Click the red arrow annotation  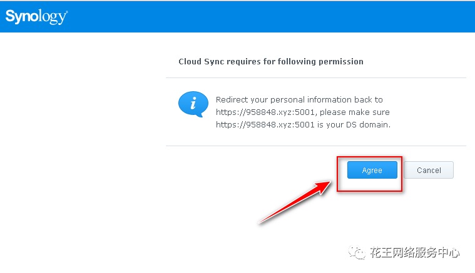(x=295, y=202)
